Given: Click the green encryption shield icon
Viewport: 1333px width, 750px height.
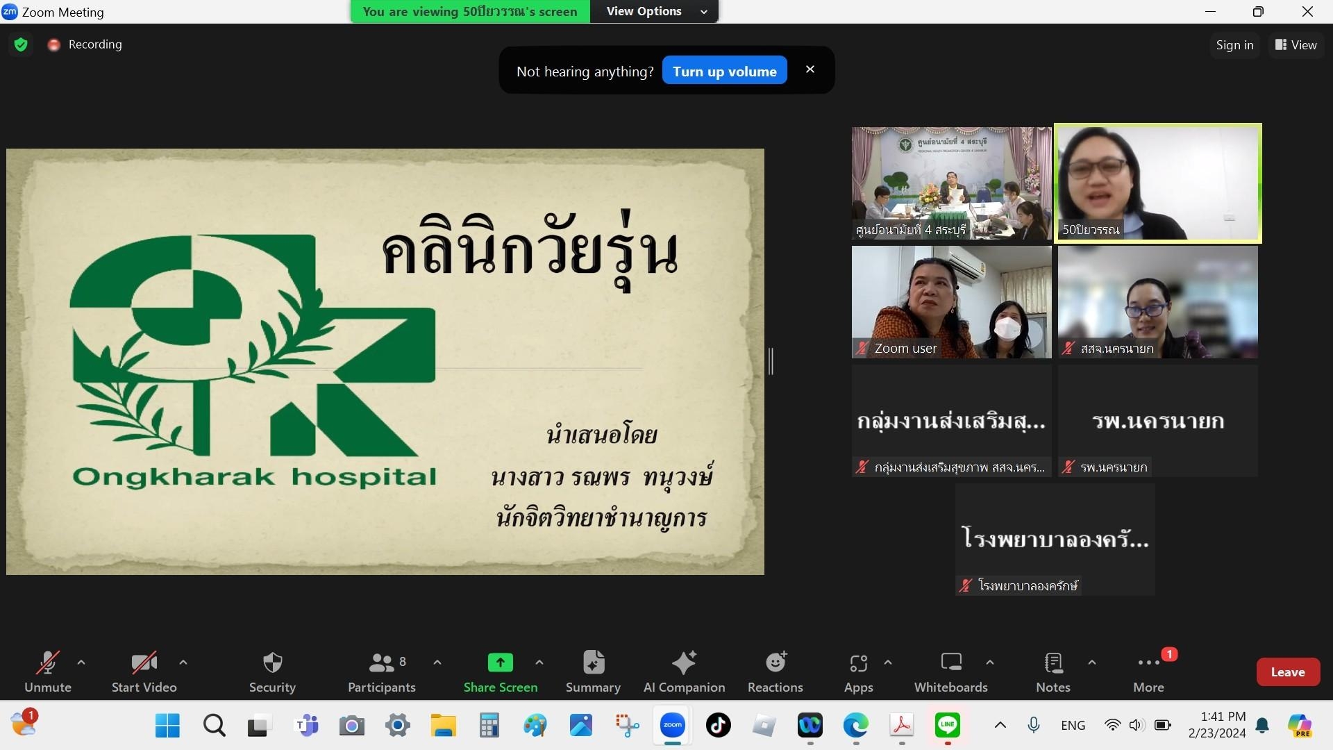Looking at the screenshot, I should [21, 44].
